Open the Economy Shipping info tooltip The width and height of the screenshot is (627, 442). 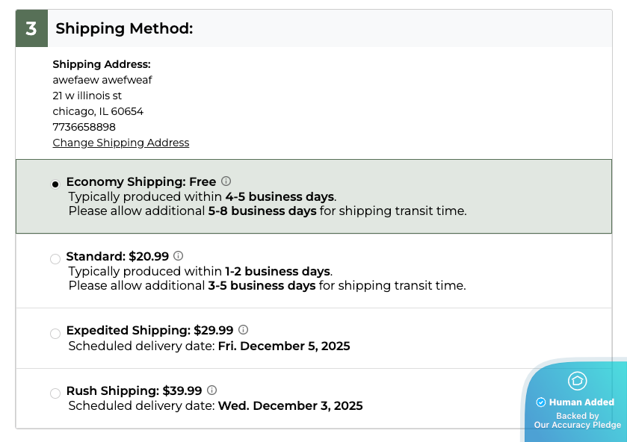pos(226,181)
